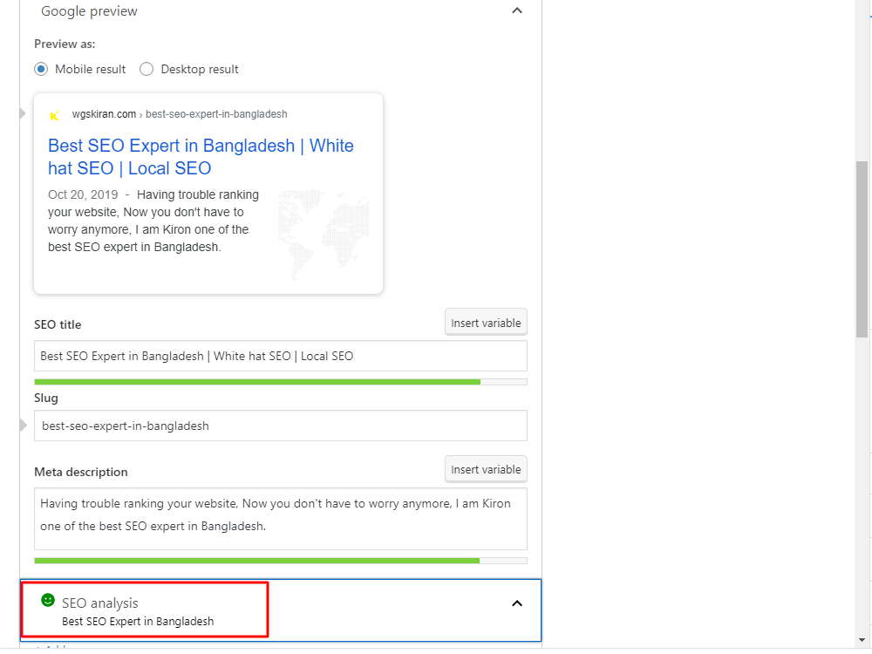This screenshot has height=654, width=872.
Task: Click Insert variable button for Meta description
Action: (486, 469)
